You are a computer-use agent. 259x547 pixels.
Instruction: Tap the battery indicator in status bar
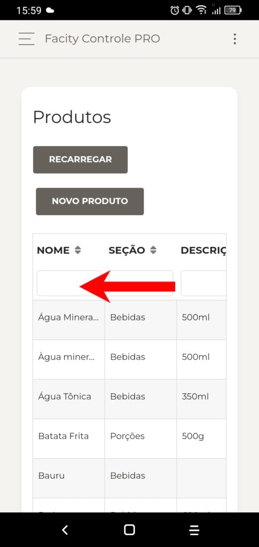[233, 11]
